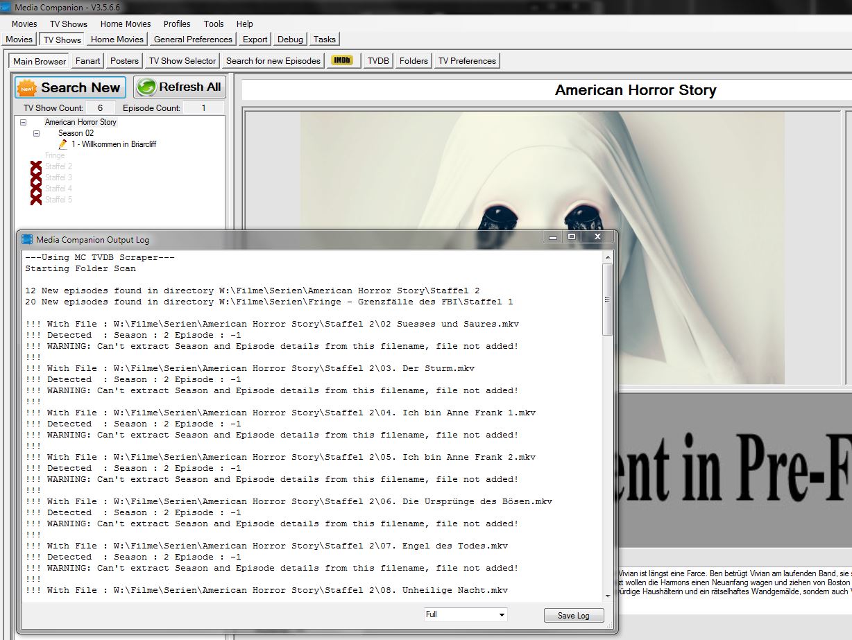Click the Media Companion Output Log window icon
Image resolution: width=852 pixels, height=640 pixels.
point(27,239)
